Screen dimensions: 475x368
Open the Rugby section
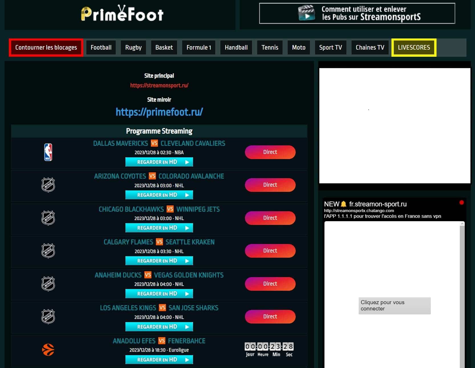(x=133, y=47)
